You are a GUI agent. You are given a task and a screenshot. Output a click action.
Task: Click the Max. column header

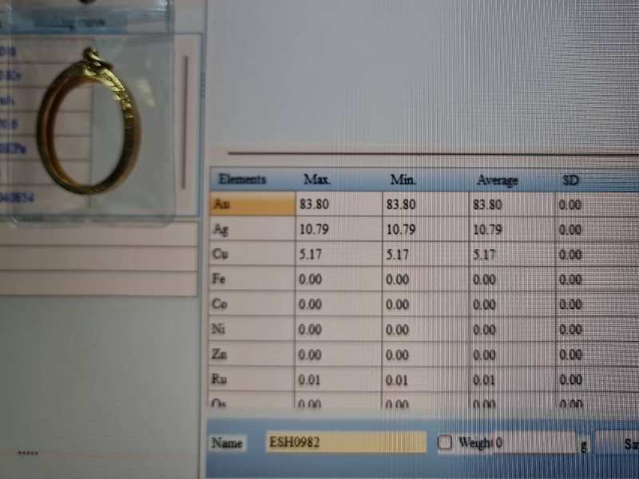317,180
